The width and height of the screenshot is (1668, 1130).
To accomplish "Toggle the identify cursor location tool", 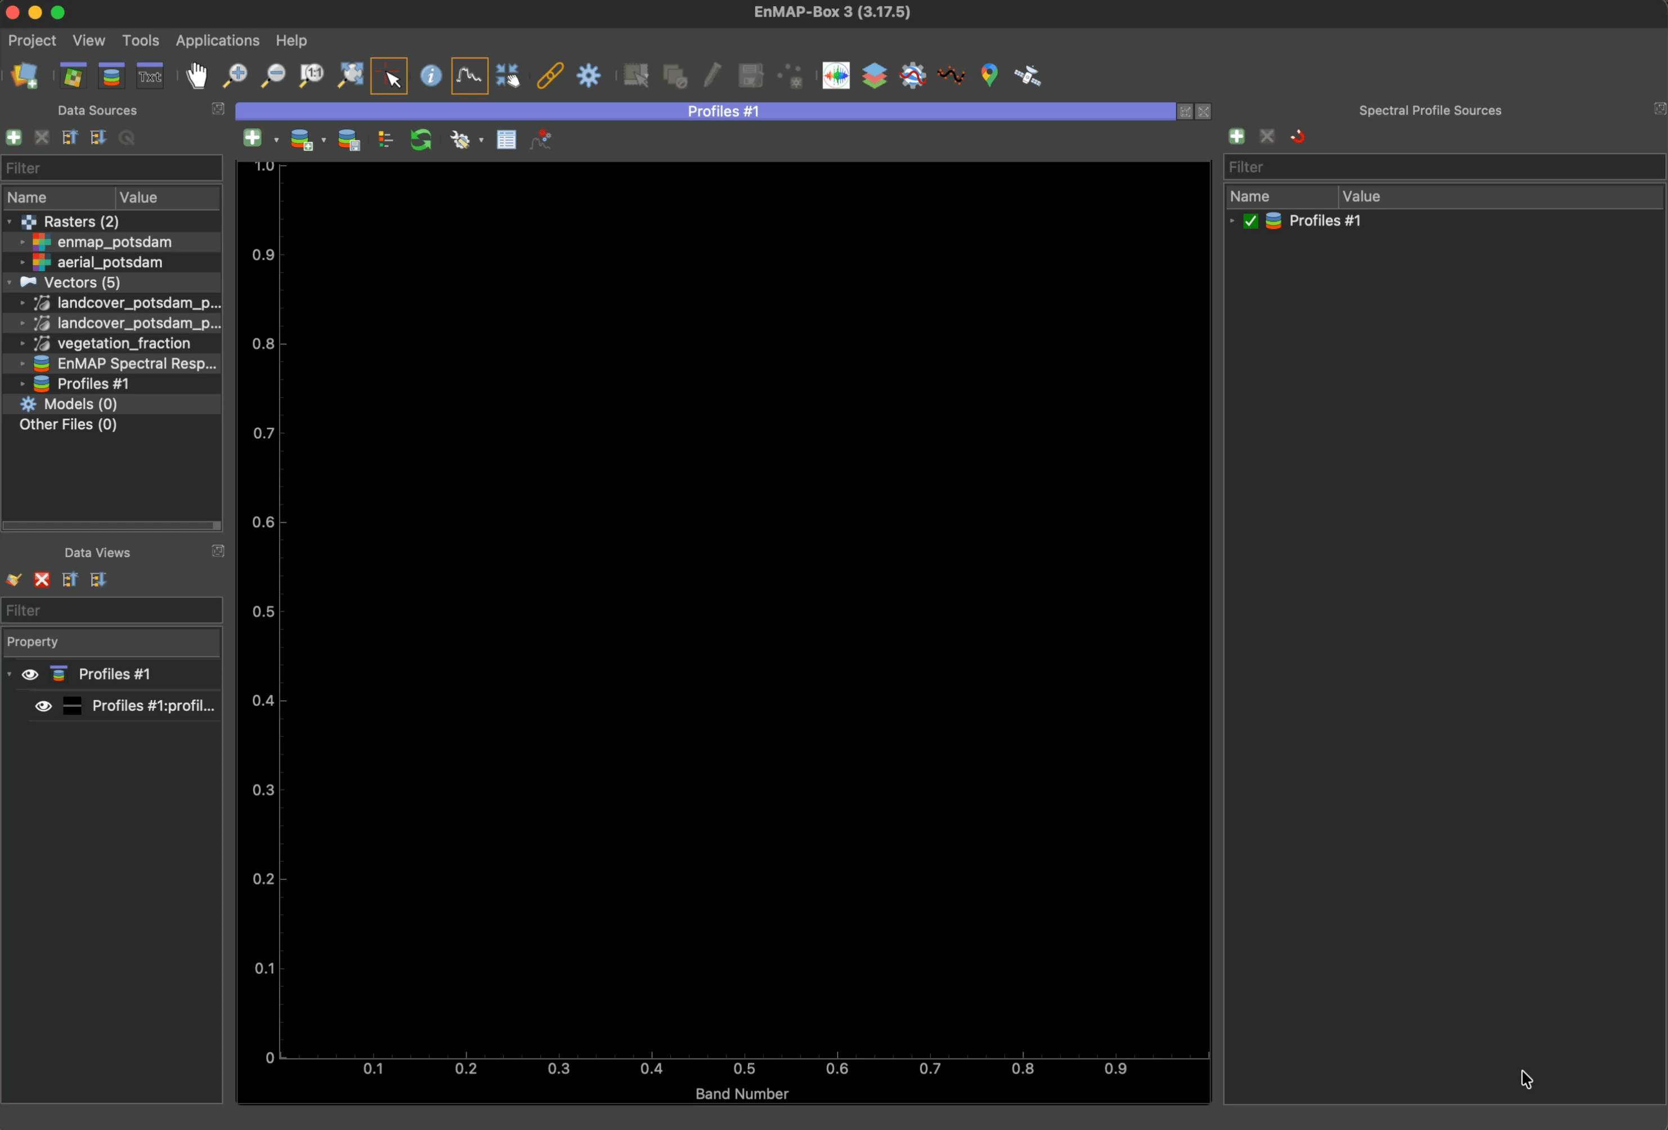I will pos(389,75).
